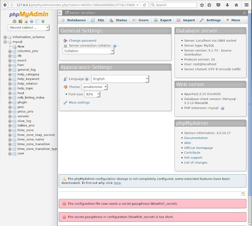Expand the columns_priv table node

10,51
